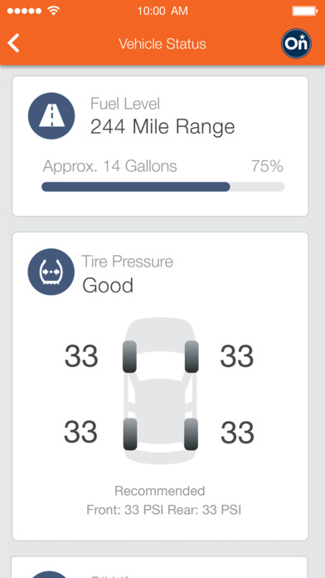
Task: Select the front right tire
Action: (192, 356)
